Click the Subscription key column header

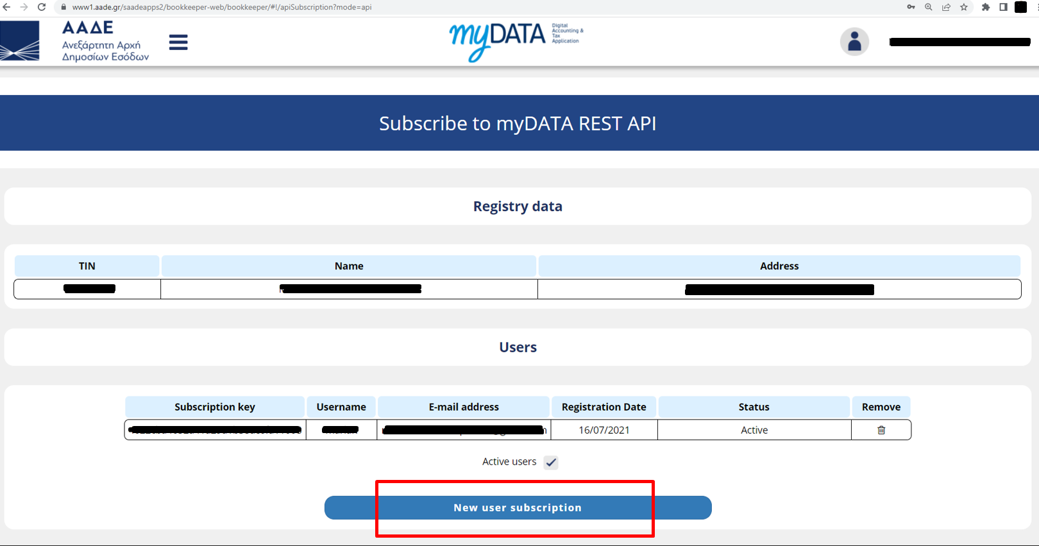point(214,407)
